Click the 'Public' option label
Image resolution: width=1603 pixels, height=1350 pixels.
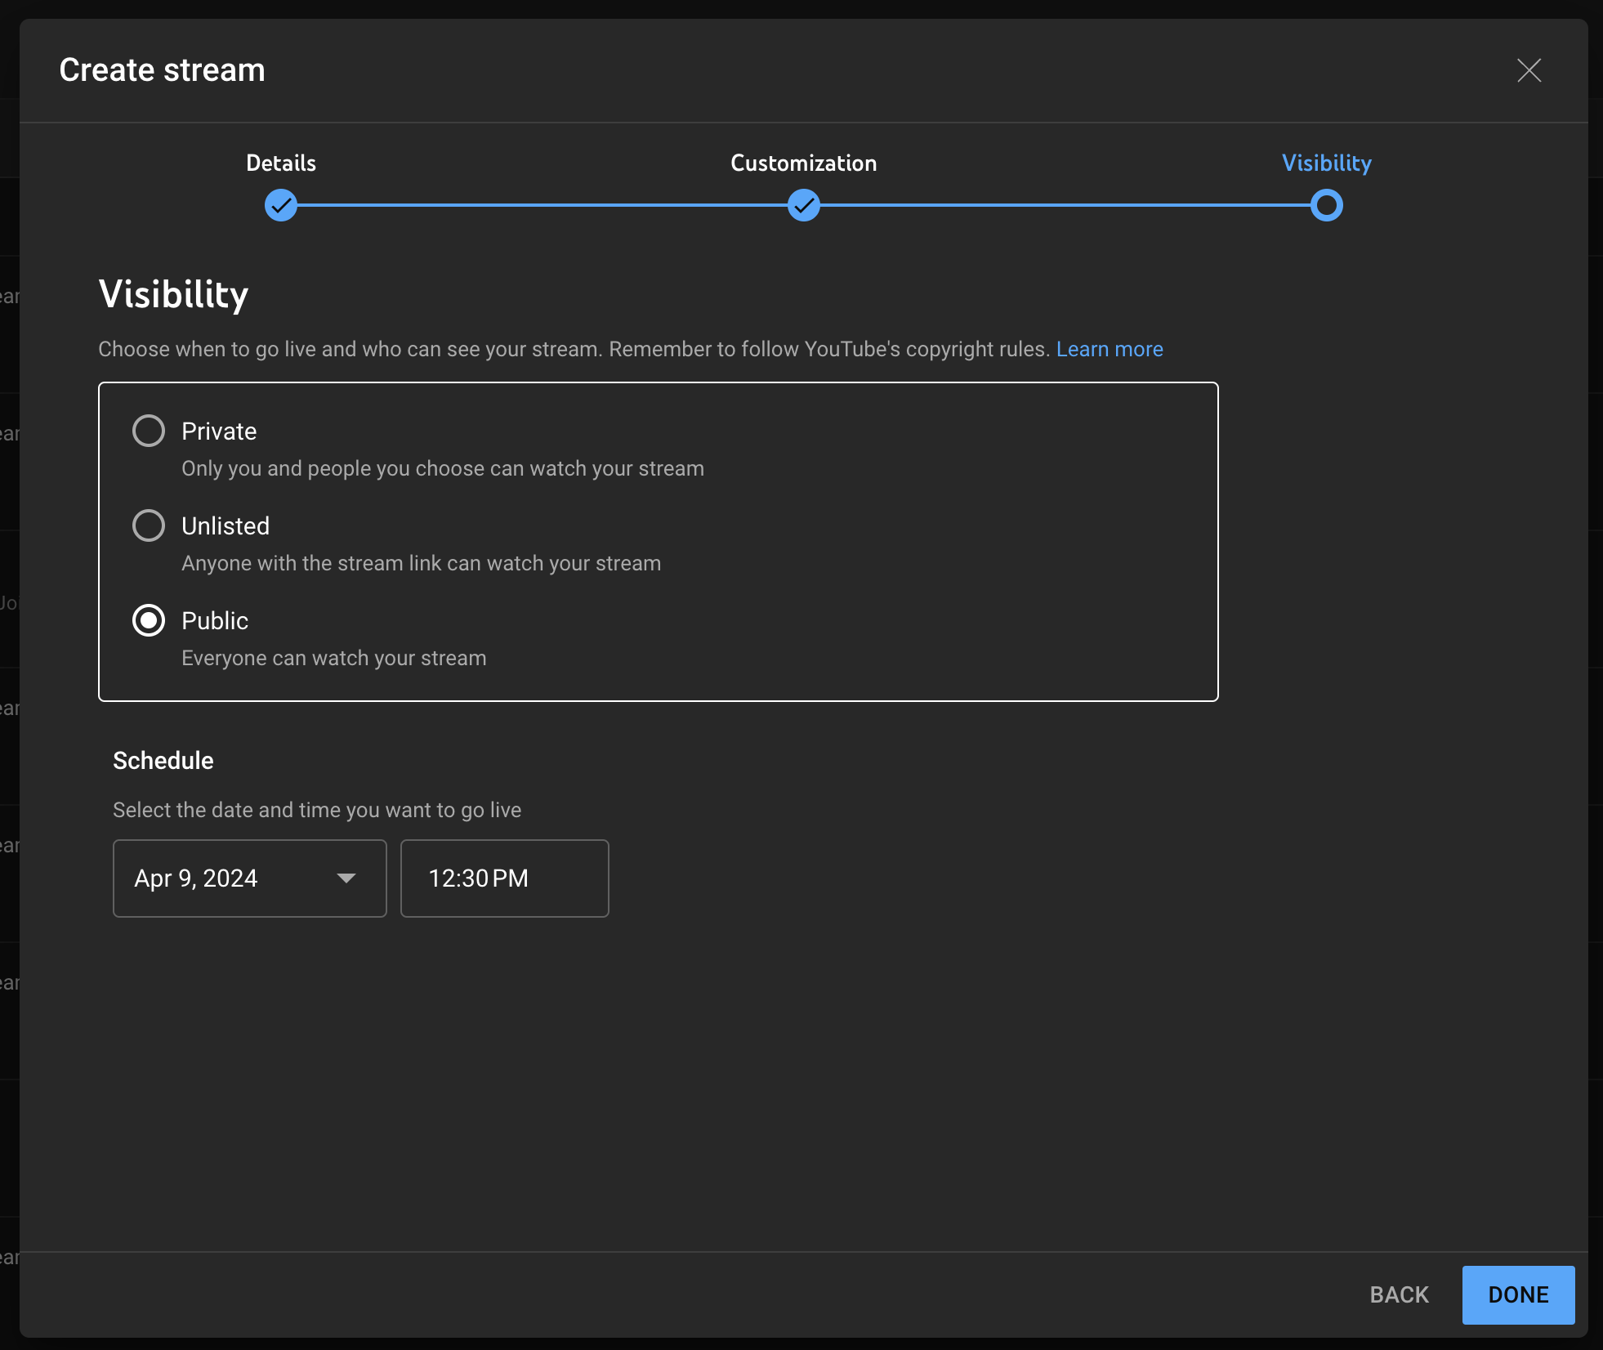pos(215,620)
